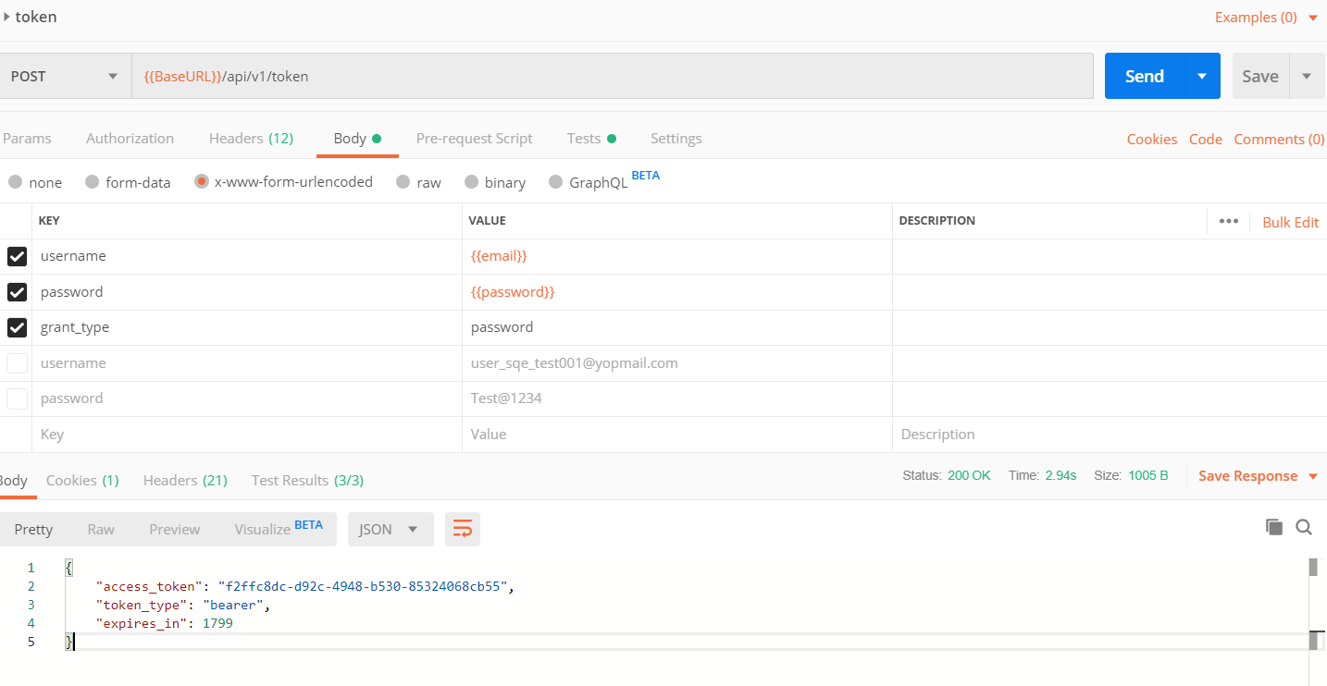
Task: Click the request URL input field
Action: pyautogui.click(x=611, y=76)
